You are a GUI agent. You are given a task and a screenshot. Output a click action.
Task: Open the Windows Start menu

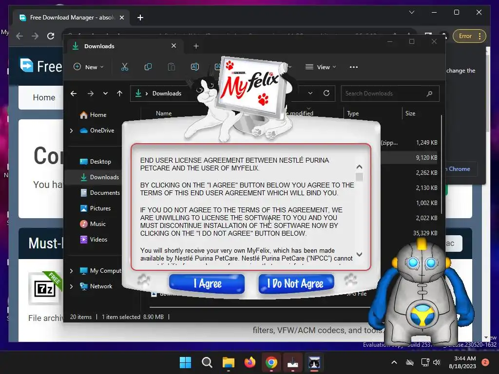[186, 362]
